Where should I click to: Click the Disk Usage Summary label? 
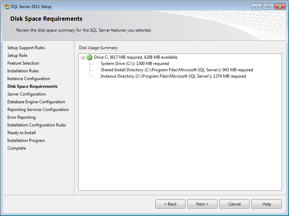click(99, 48)
